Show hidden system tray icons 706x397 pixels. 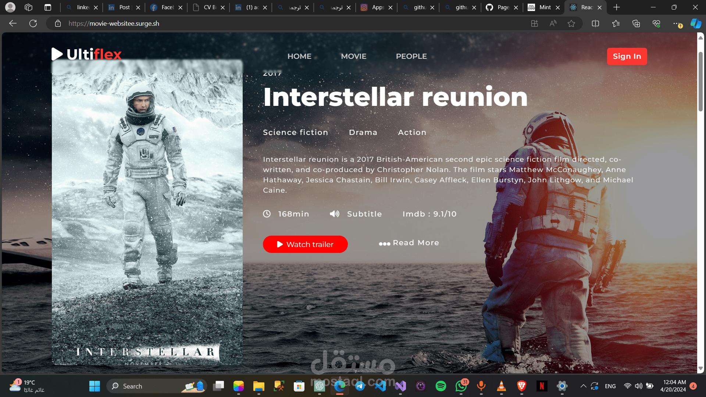(x=583, y=386)
